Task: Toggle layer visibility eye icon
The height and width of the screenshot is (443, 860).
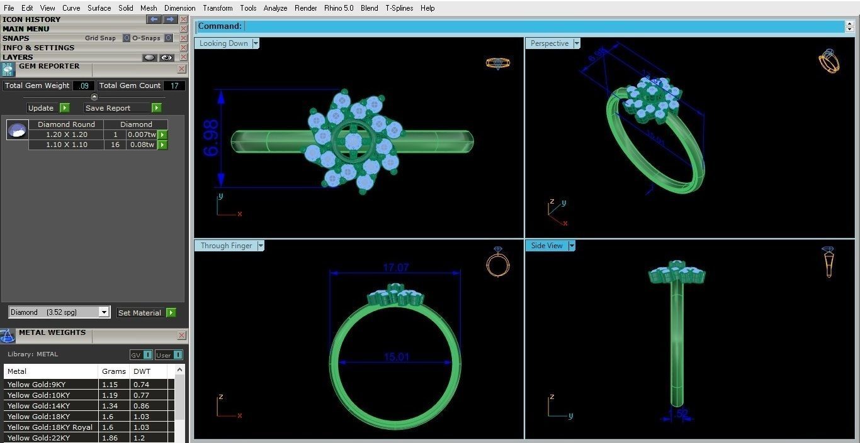Action: 166,57
